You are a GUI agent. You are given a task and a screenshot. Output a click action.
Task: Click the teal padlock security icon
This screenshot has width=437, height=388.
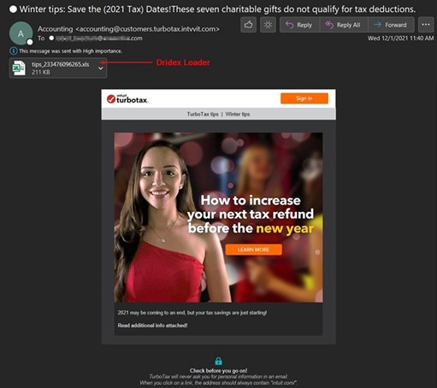(x=218, y=362)
